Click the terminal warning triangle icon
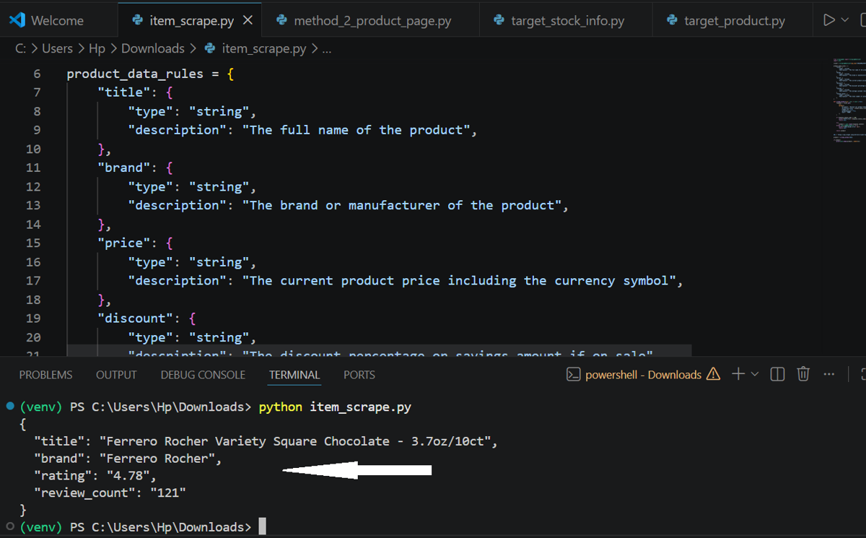Image resolution: width=866 pixels, height=538 pixels. [x=713, y=374]
